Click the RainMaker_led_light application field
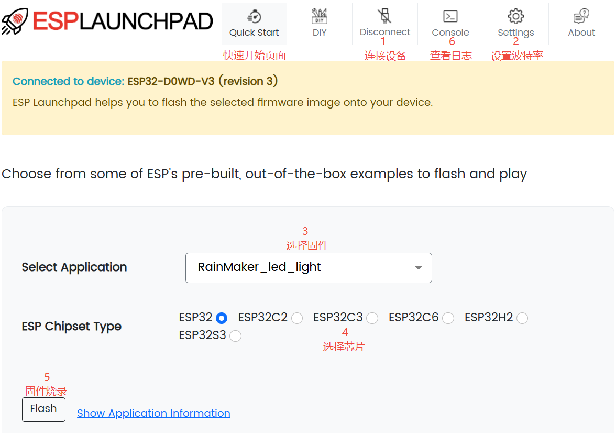616x433 pixels. point(293,268)
